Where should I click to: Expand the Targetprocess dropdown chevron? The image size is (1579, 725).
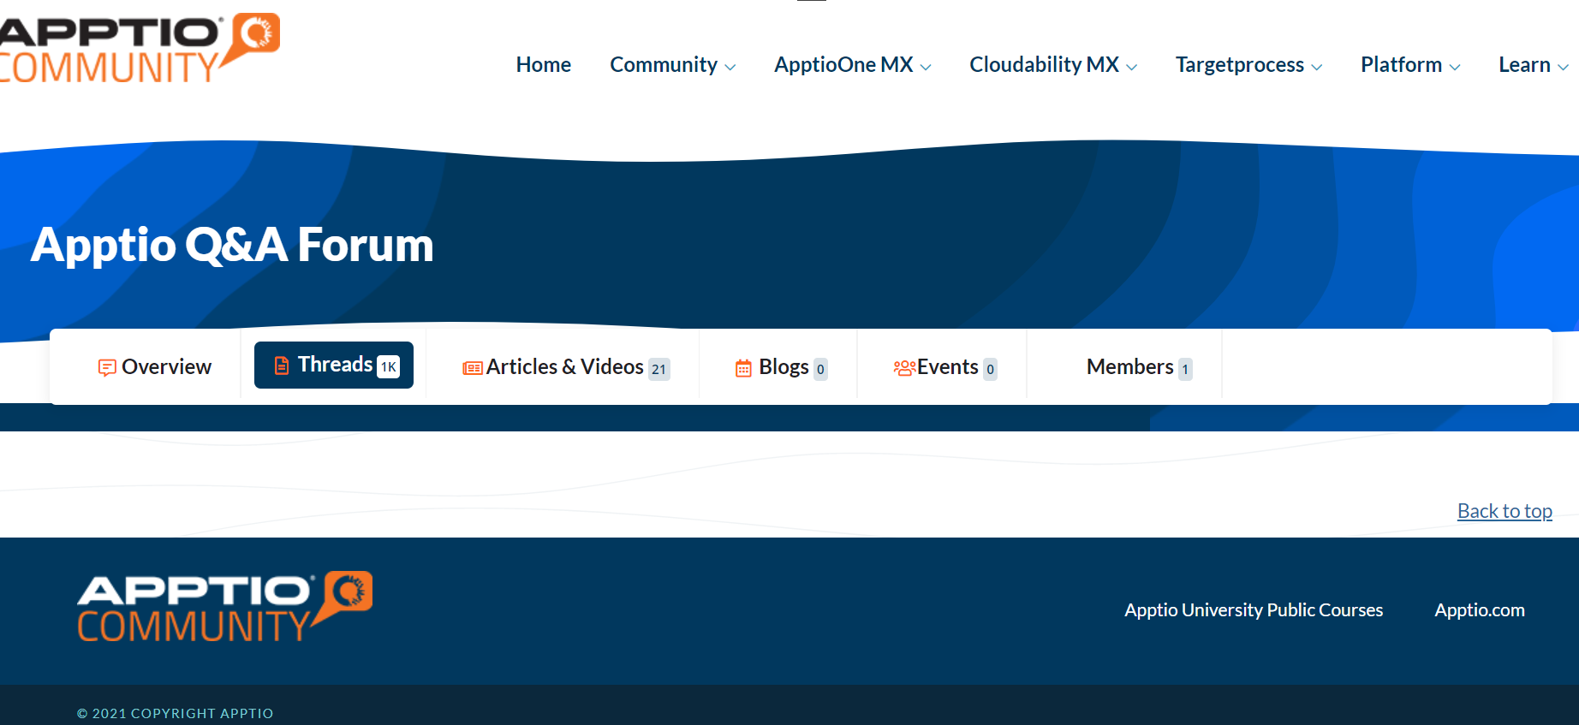tap(1317, 67)
